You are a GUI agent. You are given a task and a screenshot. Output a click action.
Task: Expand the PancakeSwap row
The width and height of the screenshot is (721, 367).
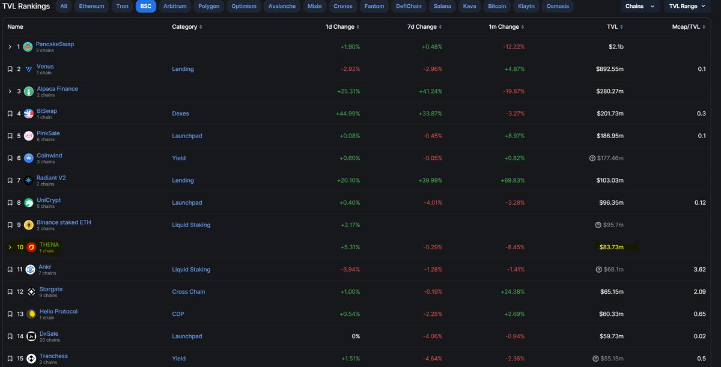(10, 47)
